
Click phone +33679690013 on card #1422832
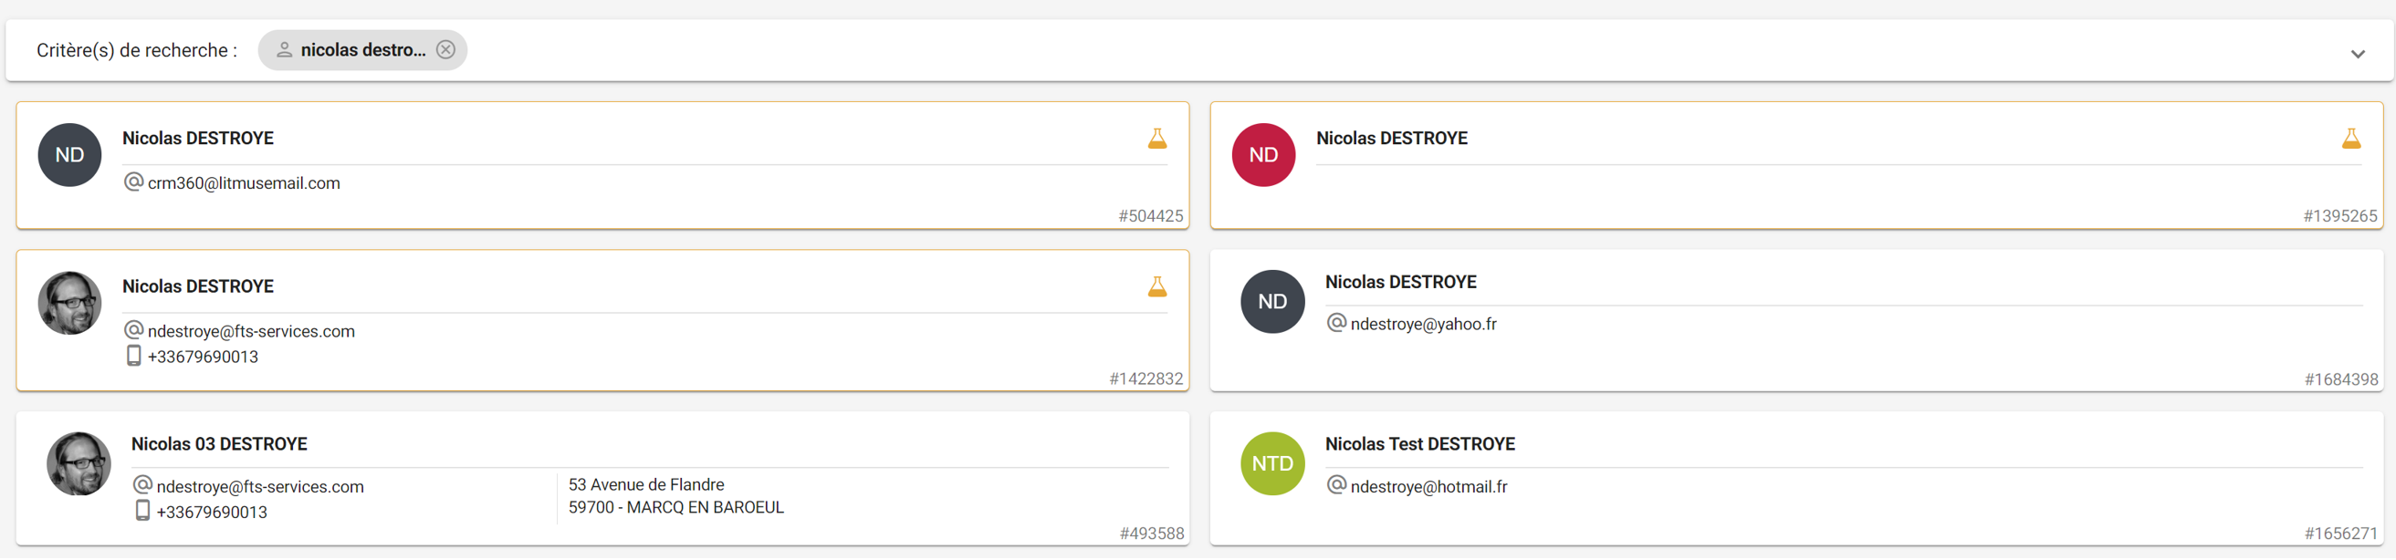click(x=203, y=358)
